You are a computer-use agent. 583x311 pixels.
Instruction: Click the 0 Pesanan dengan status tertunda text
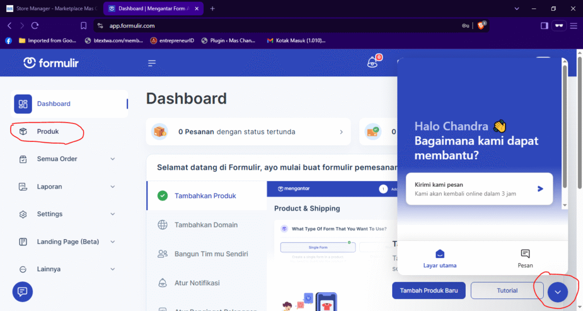click(x=237, y=132)
